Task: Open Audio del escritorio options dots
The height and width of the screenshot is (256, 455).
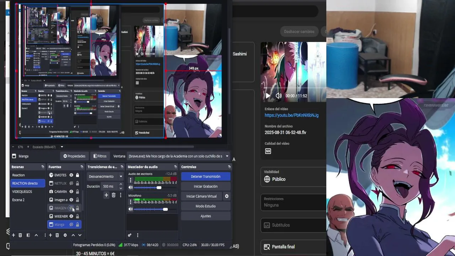Action: pos(130,181)
